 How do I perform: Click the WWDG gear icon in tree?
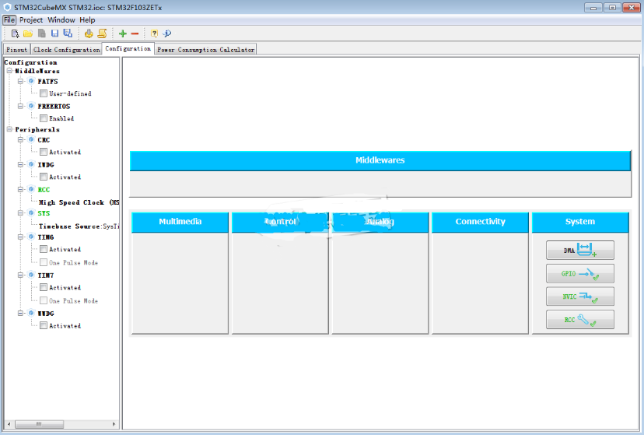31,313
